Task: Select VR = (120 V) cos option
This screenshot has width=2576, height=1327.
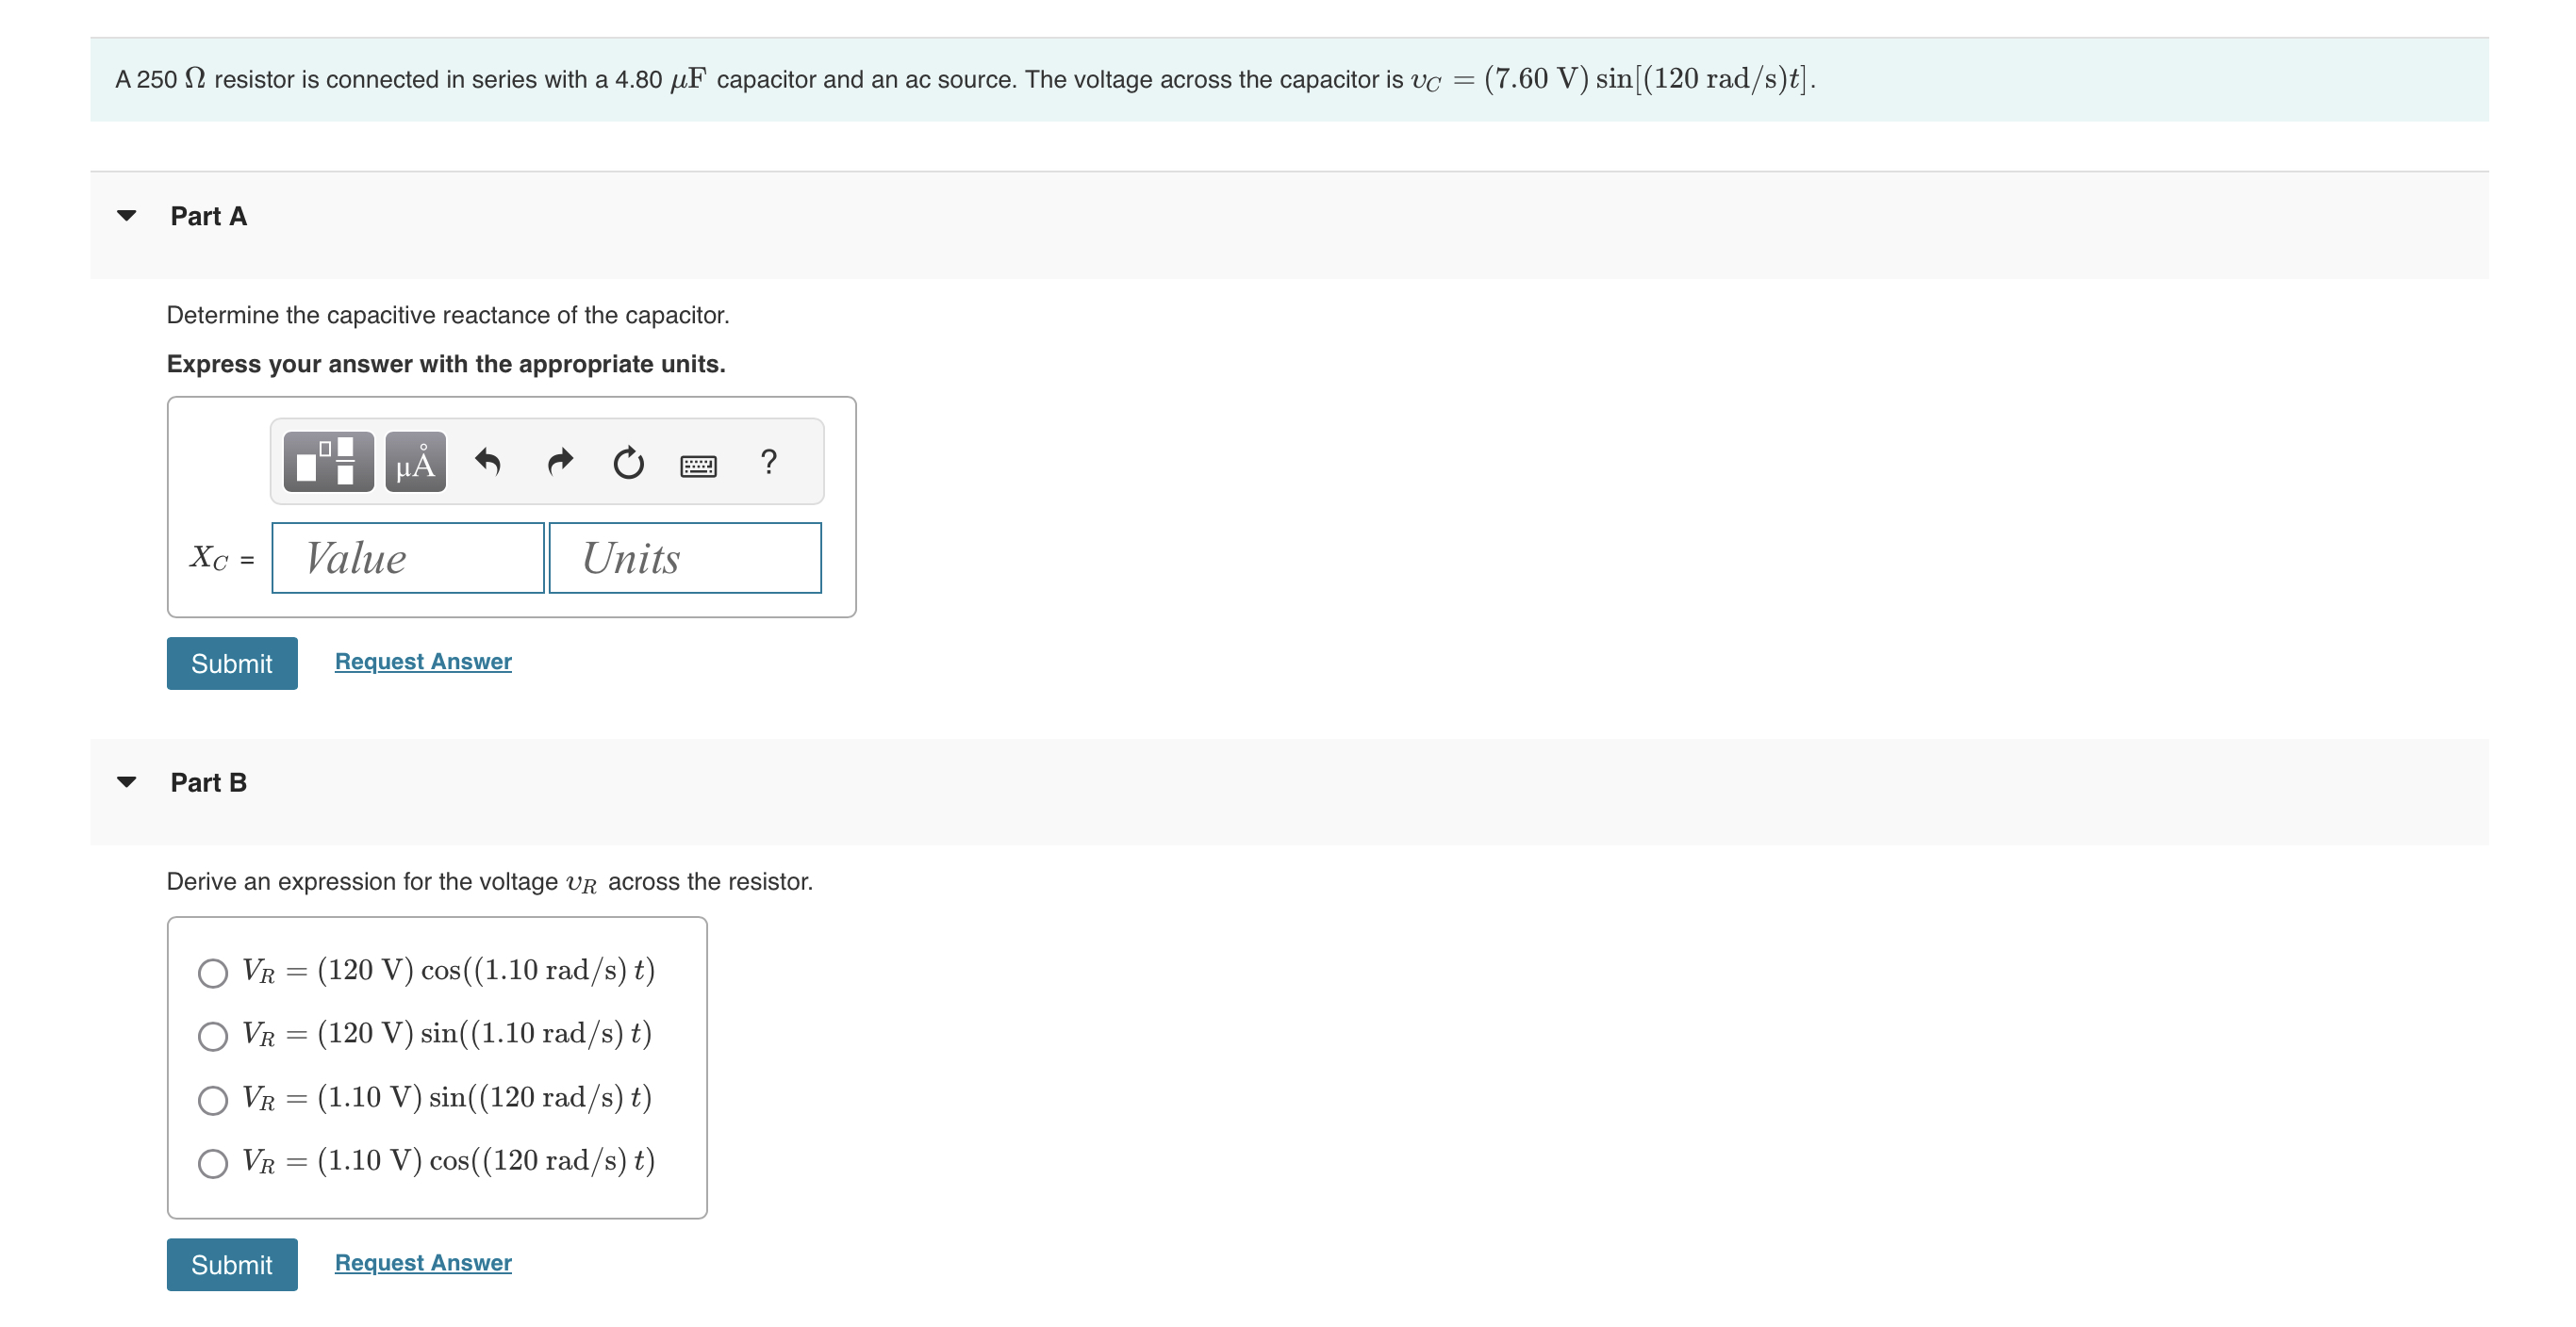Action: (x=213, y=973)
